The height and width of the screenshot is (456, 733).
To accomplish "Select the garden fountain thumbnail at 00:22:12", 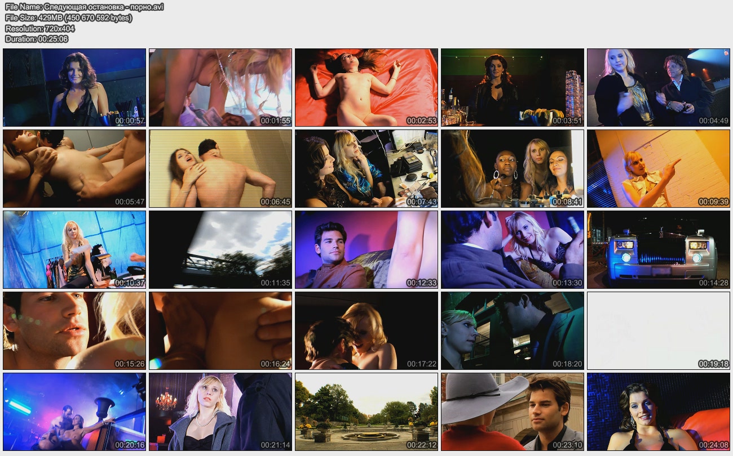I will pyautogui.click(x=366, y=412).
